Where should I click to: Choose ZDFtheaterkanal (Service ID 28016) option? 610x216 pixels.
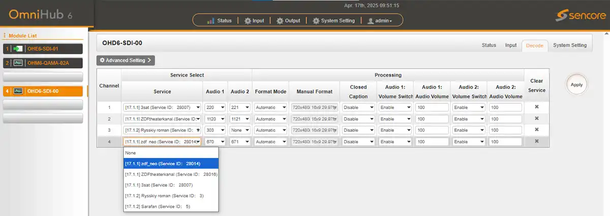pos(171,174)
